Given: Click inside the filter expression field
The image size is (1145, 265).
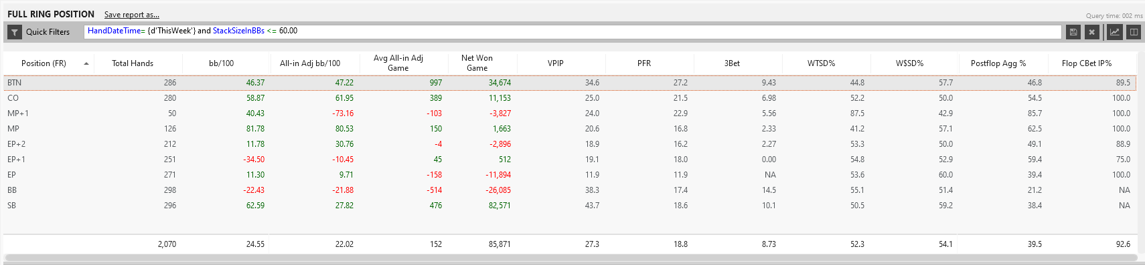Looking at the screenshot, I should [x=572, y=31].
